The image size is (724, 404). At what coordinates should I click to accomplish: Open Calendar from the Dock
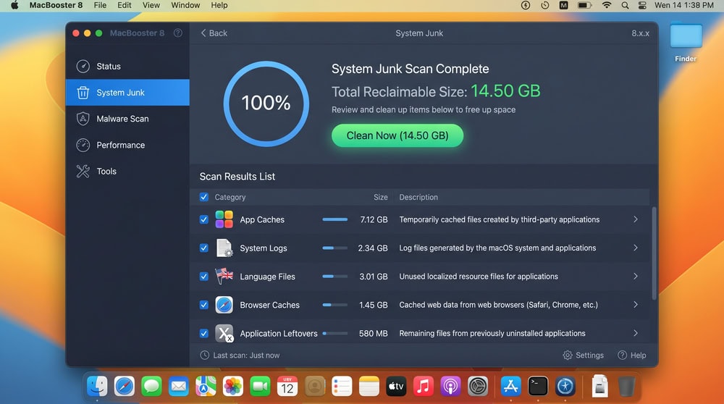tap(287, 386)
